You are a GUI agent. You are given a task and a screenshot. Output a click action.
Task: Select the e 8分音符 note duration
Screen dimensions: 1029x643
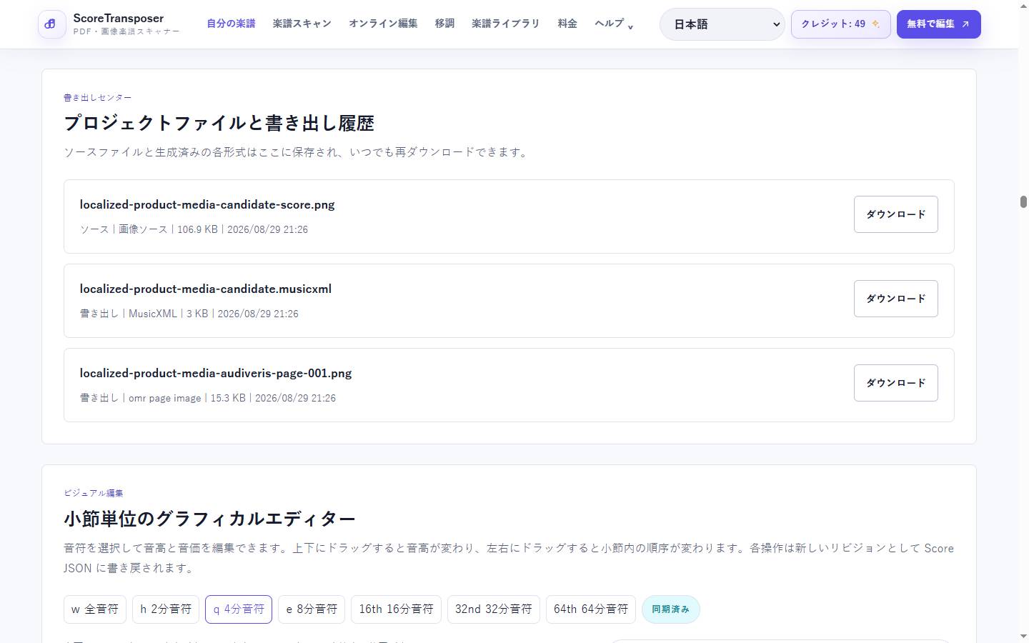click(312, 609)
